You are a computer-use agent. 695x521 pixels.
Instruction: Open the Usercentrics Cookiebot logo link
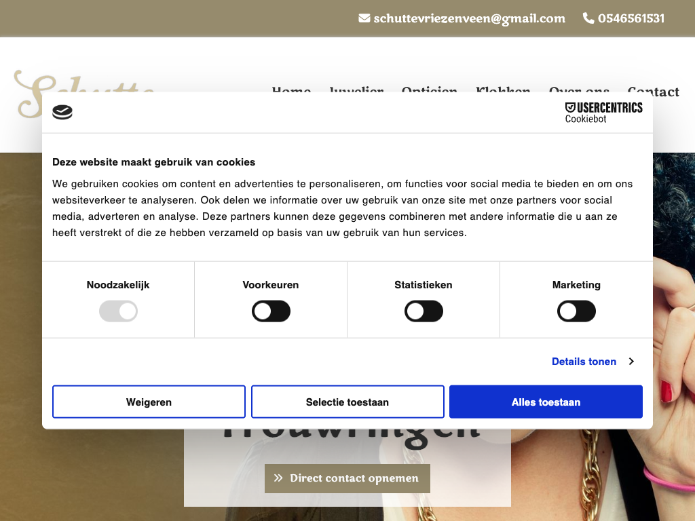pos(603,112)
